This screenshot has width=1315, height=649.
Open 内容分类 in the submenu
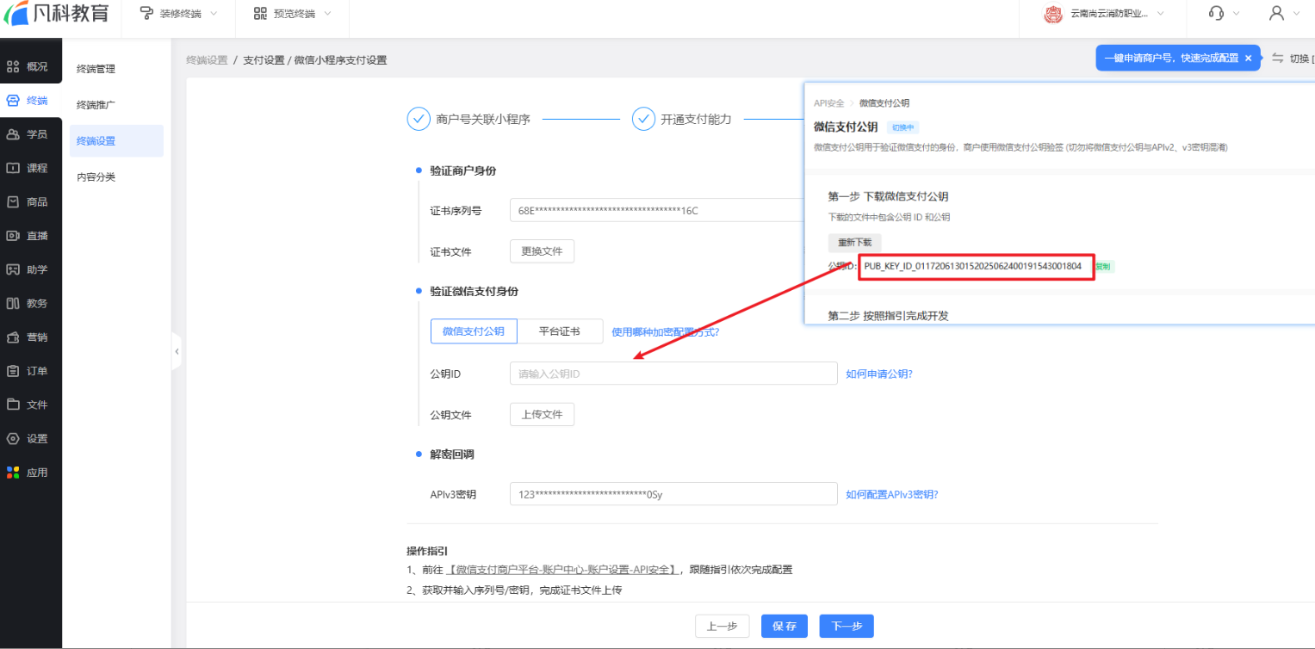pos(96,177)
